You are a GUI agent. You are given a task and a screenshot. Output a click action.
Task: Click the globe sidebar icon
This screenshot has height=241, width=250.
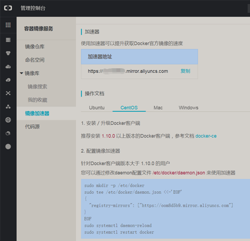pos(8,120)
